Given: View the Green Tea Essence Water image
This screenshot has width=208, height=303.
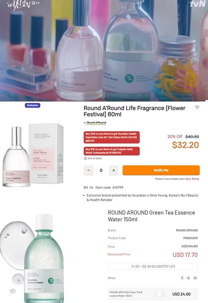Looking at the screenshot, I should click(33, 258).
